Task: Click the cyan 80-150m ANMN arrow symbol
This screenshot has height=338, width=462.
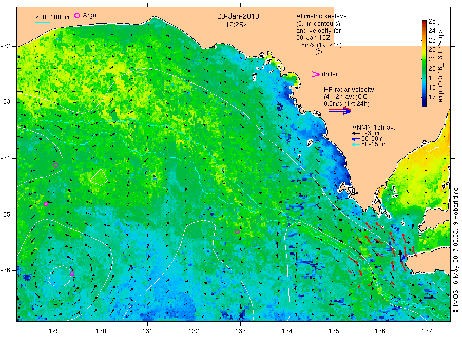Action: [356, 144]
